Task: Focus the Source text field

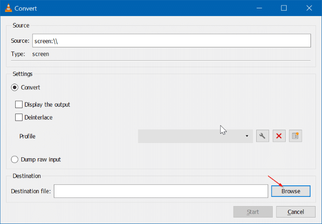Action: pos(172,40)
